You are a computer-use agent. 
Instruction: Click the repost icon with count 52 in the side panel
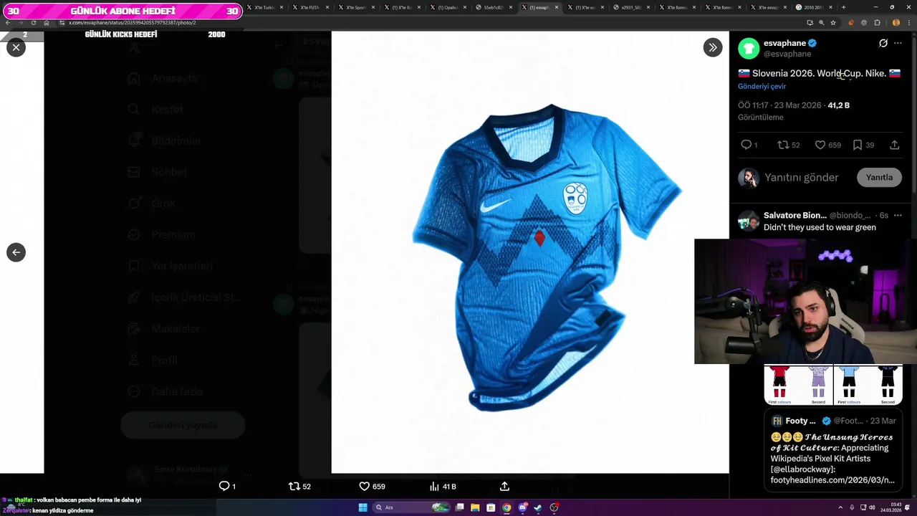point(783,145)
